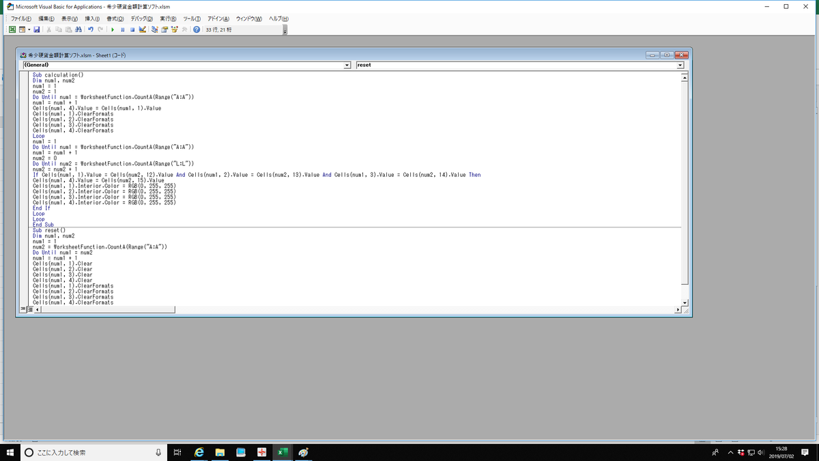This screenshot has width=819, height=461.
Task: Show hidden tray icons chevron
Action: click(x=730, y=452)
